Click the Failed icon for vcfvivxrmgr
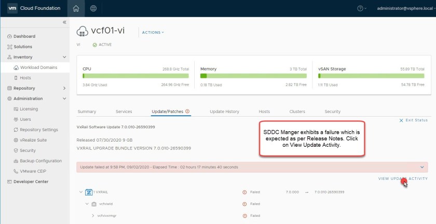Viewport: 436px width, 224px height. 244,216
